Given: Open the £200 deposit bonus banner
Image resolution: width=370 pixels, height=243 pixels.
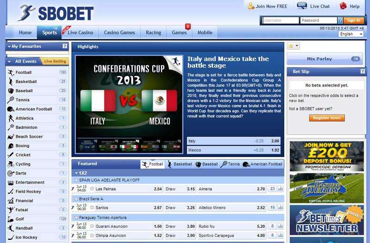Looking at the screenshot, I should tap(327, 156).
